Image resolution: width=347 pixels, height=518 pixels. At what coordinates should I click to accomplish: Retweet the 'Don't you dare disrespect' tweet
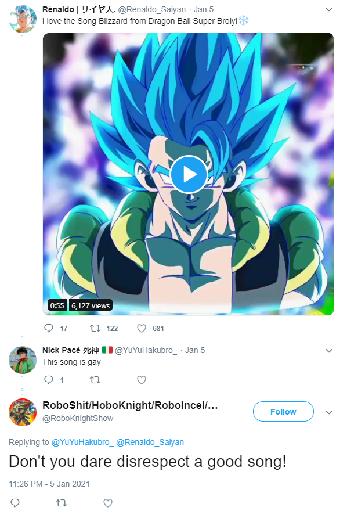pyautogui.click(x=62, y=503)
